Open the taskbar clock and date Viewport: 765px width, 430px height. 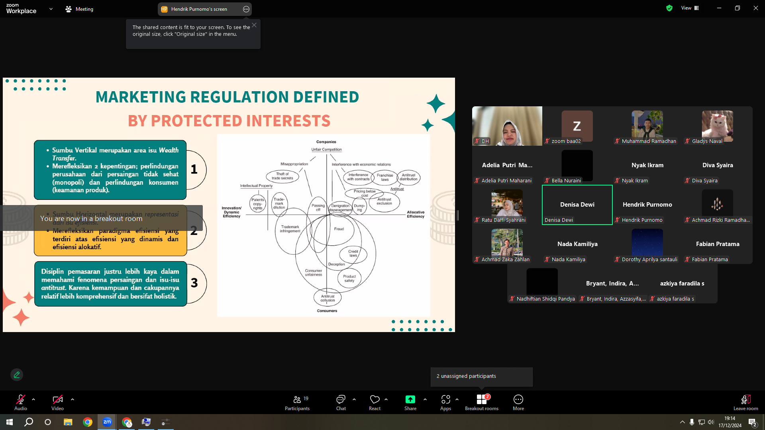730,422
